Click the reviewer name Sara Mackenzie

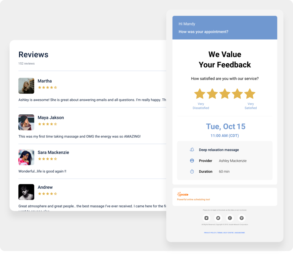(54, 152)
